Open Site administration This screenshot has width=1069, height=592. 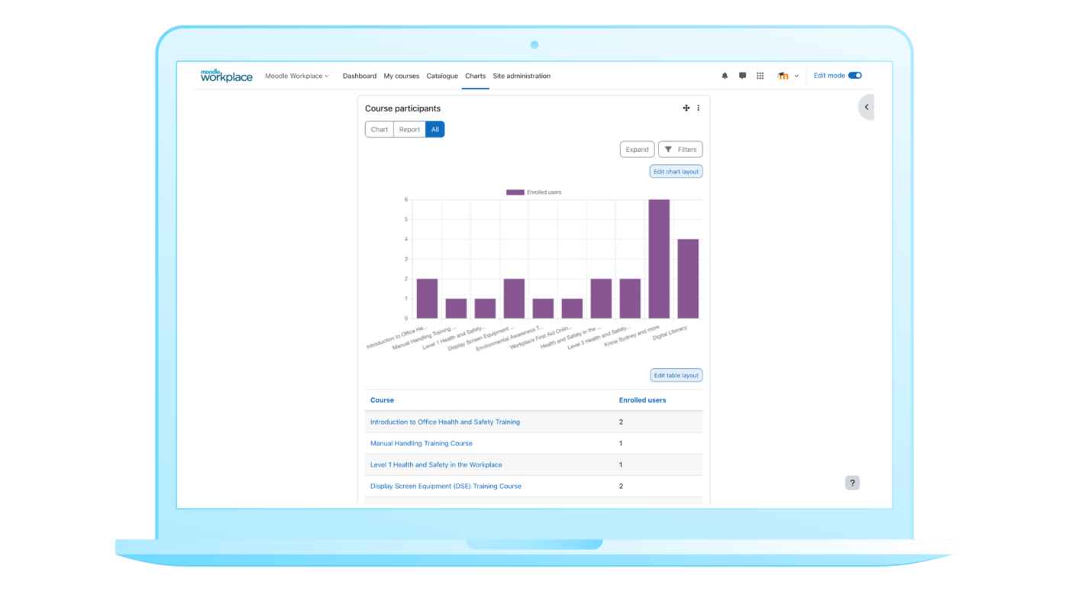[521, 76]
